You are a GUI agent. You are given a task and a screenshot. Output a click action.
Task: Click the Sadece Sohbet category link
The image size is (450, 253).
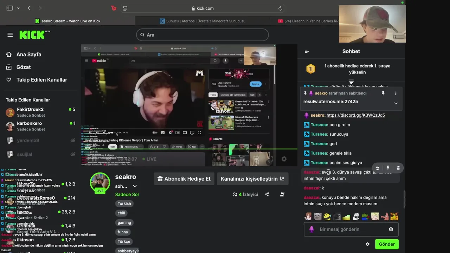coord(127,194)
